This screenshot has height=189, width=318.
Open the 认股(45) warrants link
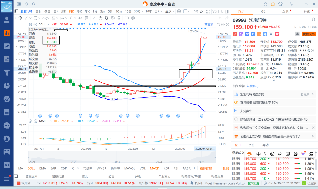pyautogui.click(x=253, y=86)
